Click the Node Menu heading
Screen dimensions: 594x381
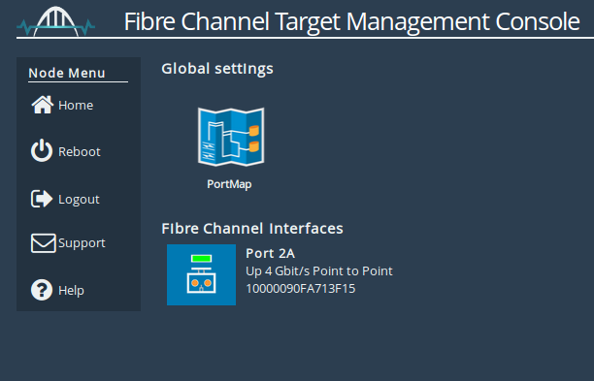(x=67, y=73)
